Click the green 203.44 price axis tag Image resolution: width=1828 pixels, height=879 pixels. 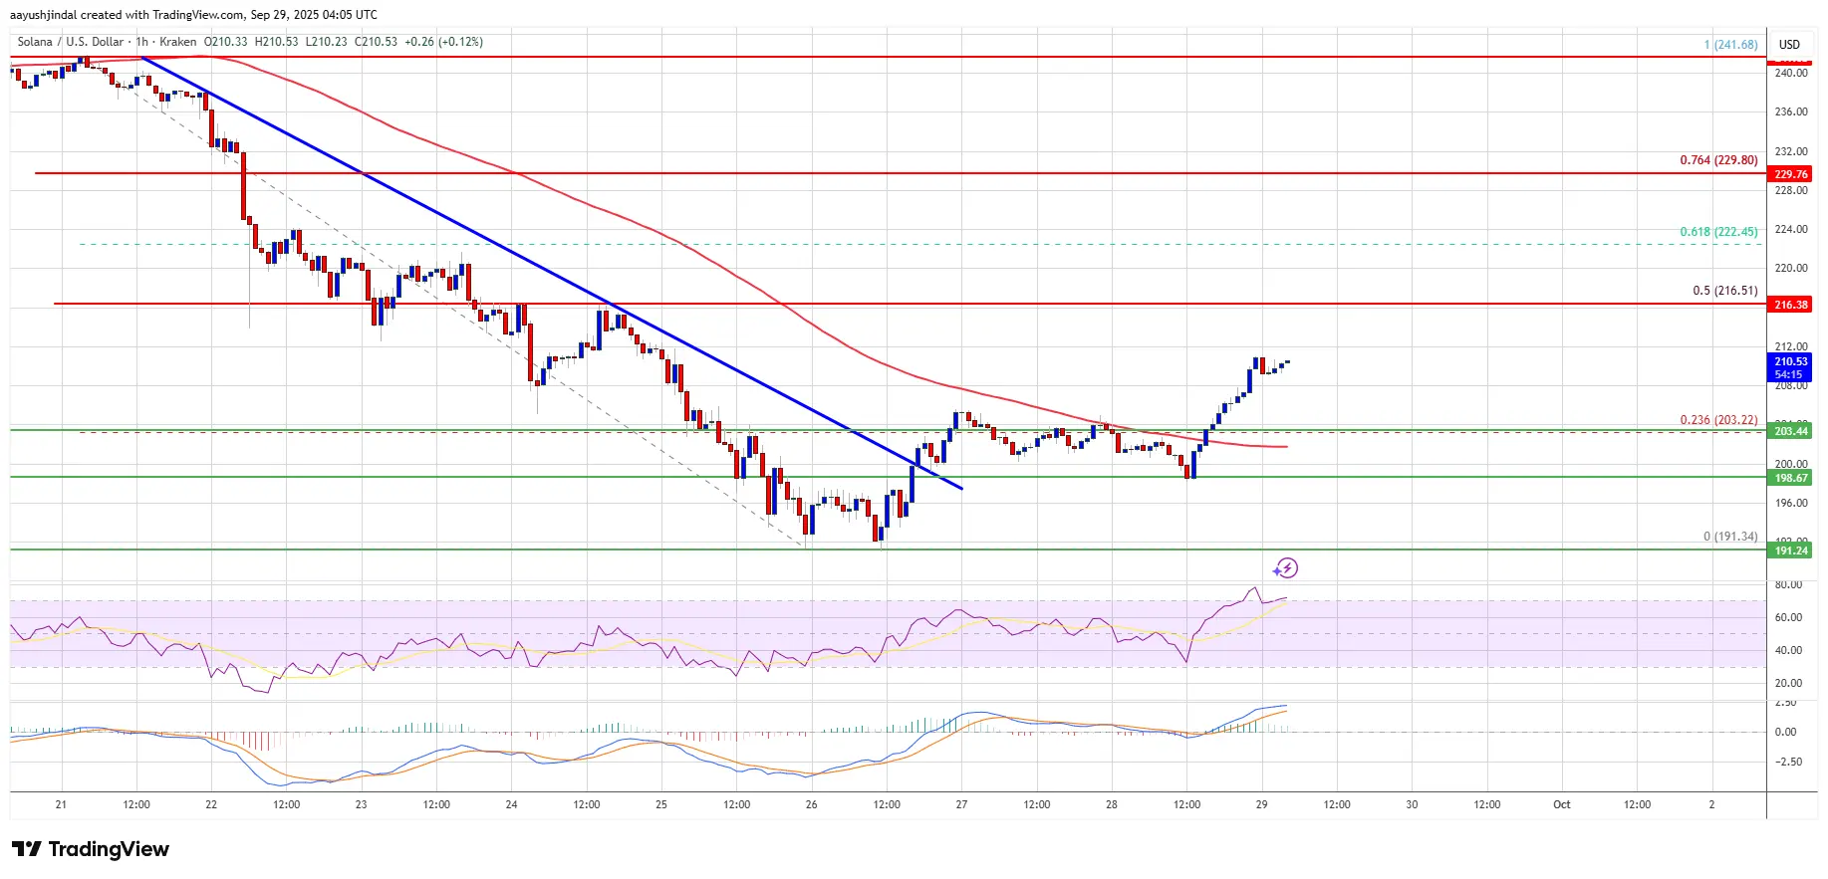tap(1790, 431)
